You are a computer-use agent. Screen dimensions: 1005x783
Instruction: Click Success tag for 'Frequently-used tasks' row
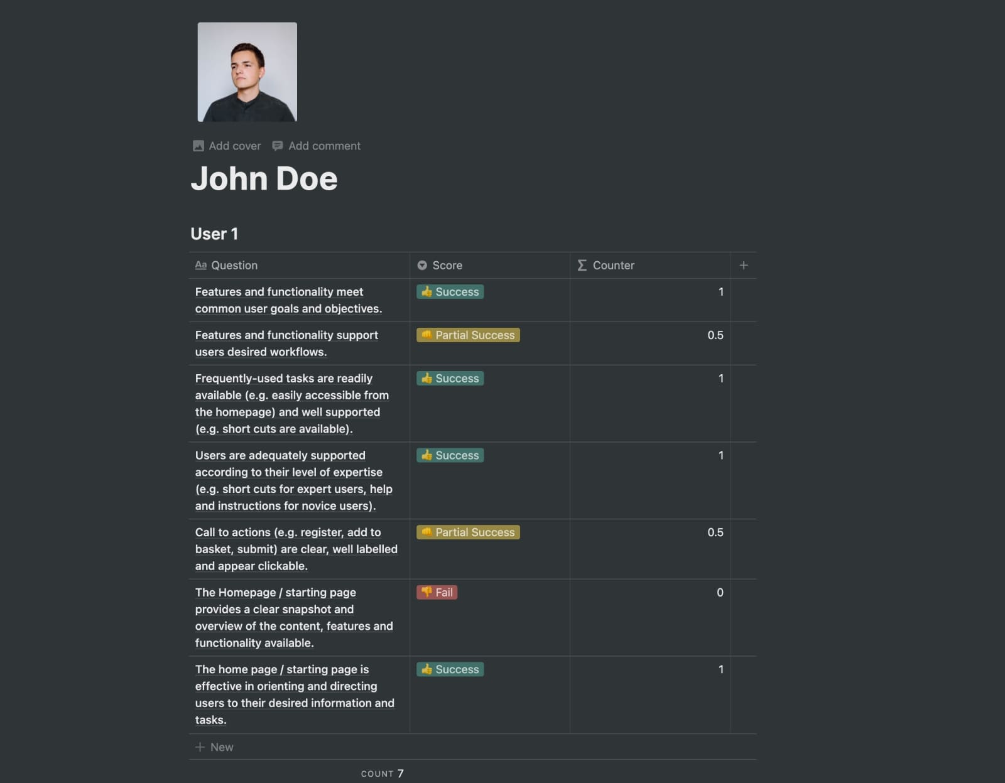click(x=450, y=379)
